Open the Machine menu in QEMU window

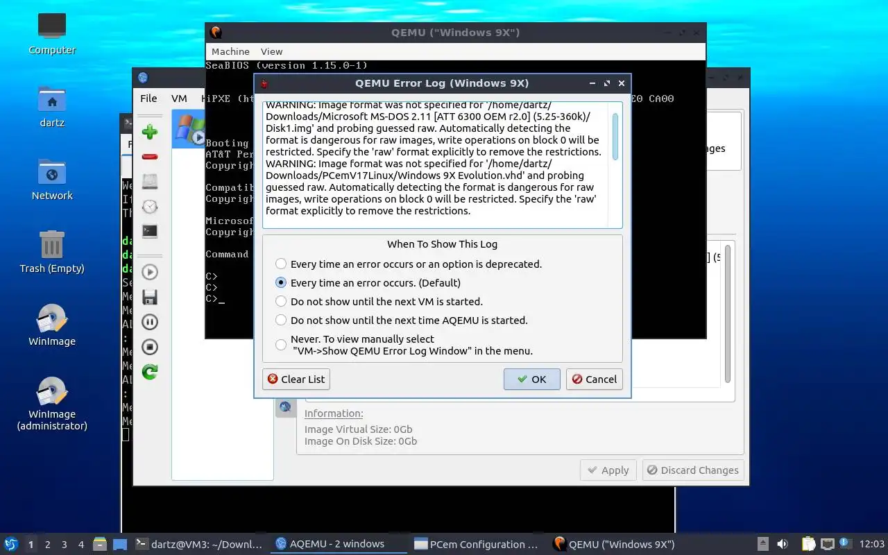point(230,51)
